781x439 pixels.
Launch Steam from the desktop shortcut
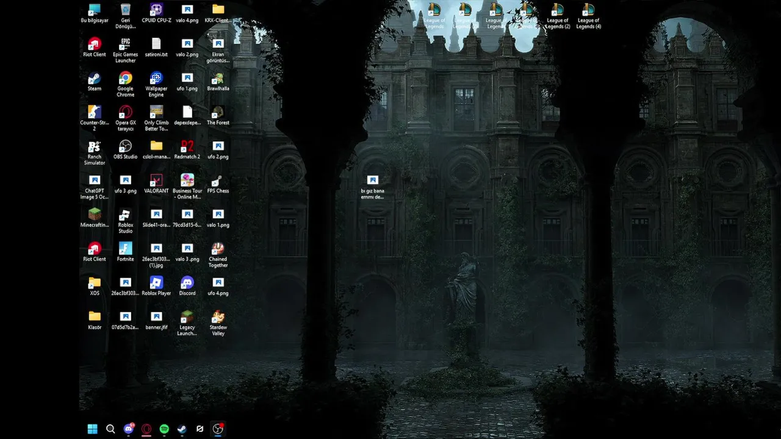point(94,82)
